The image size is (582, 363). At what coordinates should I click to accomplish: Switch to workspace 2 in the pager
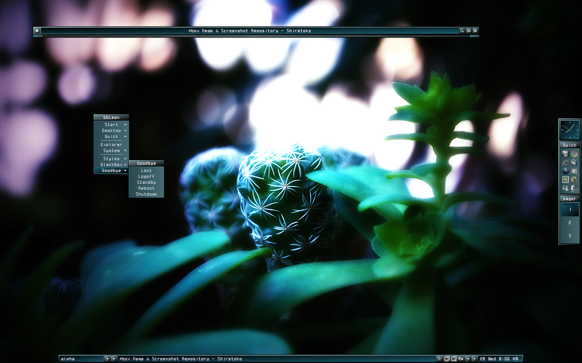pos(570,223)
